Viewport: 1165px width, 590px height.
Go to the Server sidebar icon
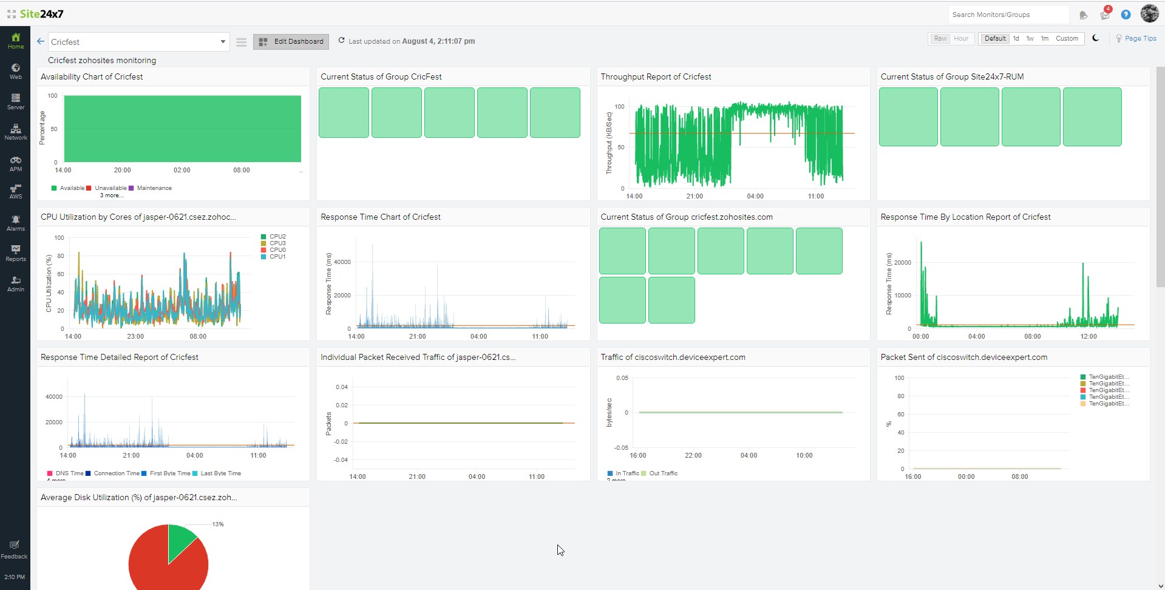(15, 101)
